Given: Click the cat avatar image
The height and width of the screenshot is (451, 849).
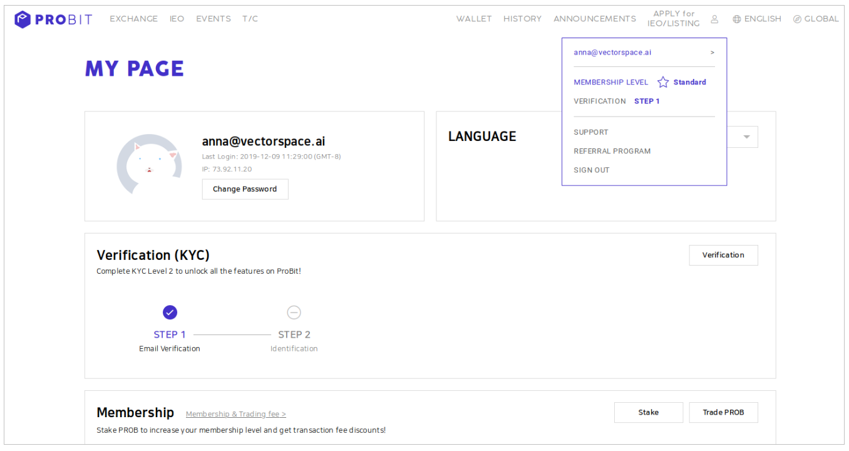Looking at the screenshot, I should point(149,164).
